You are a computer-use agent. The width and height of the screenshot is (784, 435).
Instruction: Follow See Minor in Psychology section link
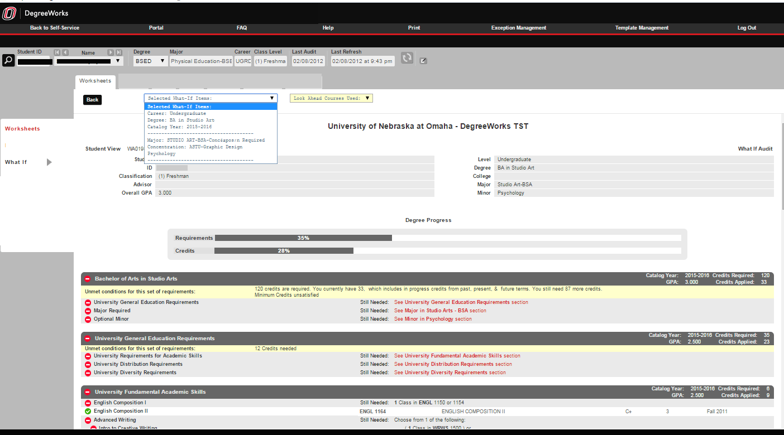click(x=433, y=319)
